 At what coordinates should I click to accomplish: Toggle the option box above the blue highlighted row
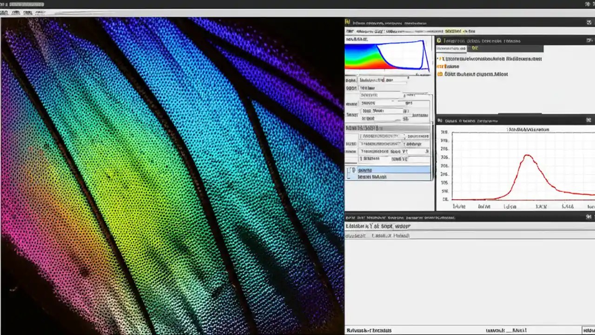click(362, 159)
